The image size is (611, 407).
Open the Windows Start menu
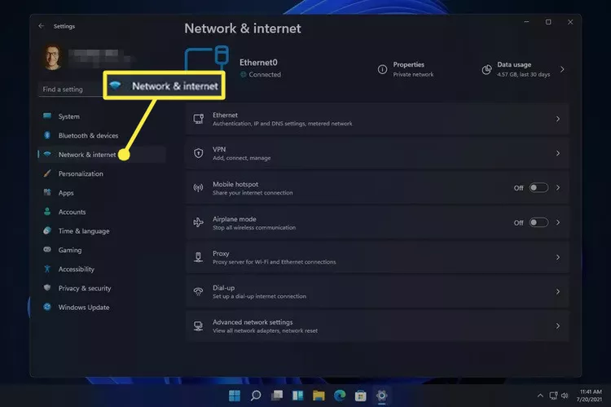click(235, 396)
